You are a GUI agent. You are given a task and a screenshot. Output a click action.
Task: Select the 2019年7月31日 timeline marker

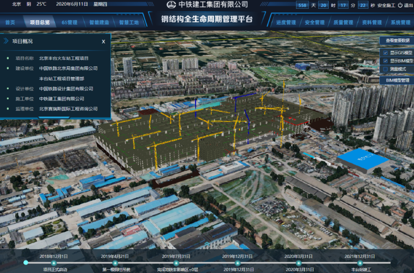(176, 263)
